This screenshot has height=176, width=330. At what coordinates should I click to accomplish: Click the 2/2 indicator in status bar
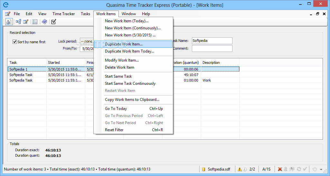pos(252,169)
